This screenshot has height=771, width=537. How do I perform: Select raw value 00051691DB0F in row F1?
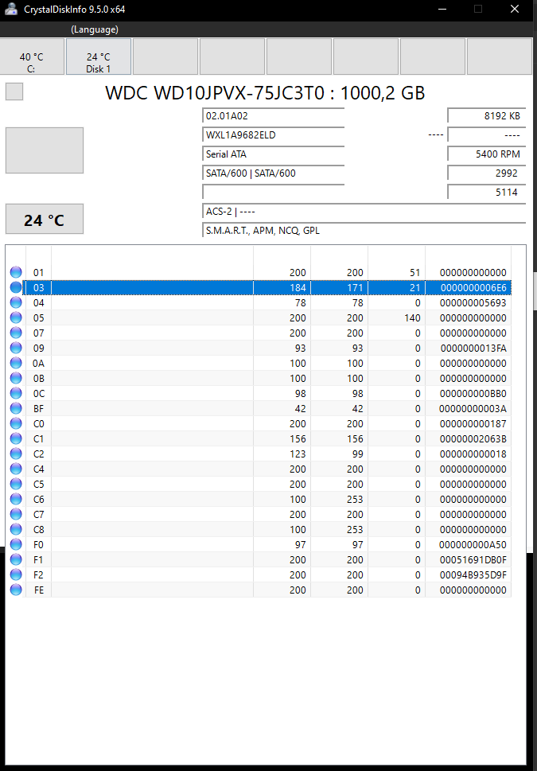point(473,559)
